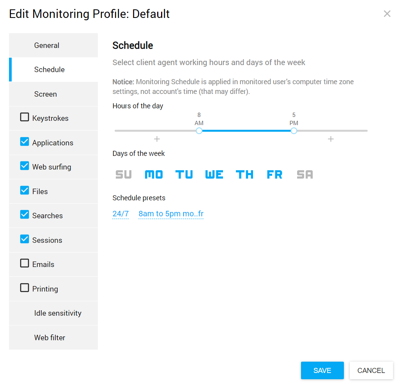Toggle Friday (FR) monitoring day
Viewport: 402px width, 387px height.
click(274, 175)
